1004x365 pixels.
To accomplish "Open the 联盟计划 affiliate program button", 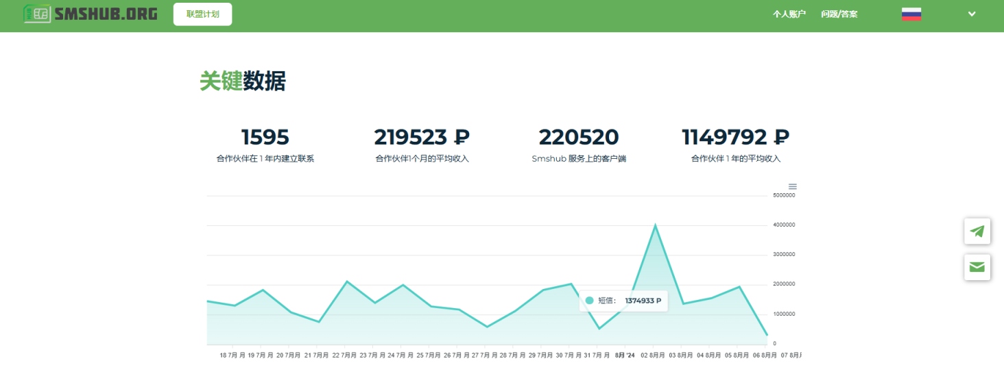I will 202,14.
